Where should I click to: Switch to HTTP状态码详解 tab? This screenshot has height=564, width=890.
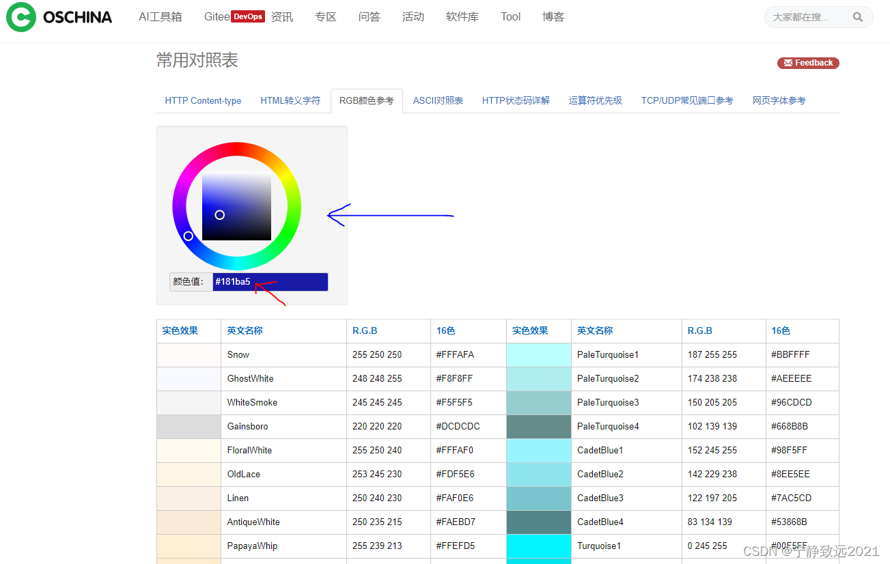(516, 101)
